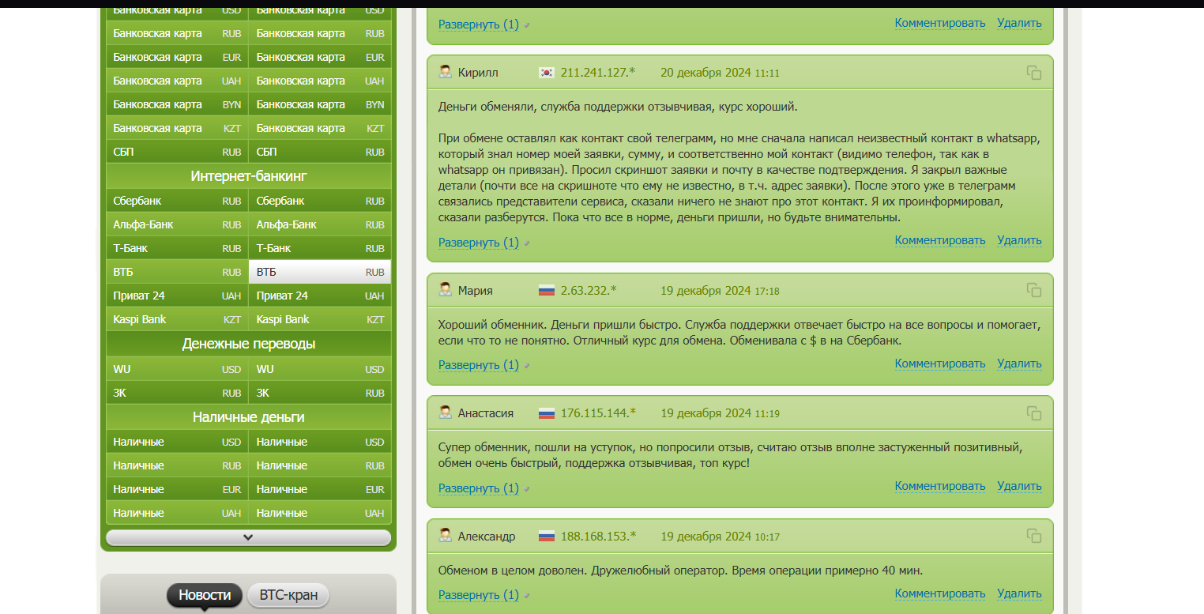
Task: Select the highlighted ВТБ RUB in the right column
Action: point(320,272)
